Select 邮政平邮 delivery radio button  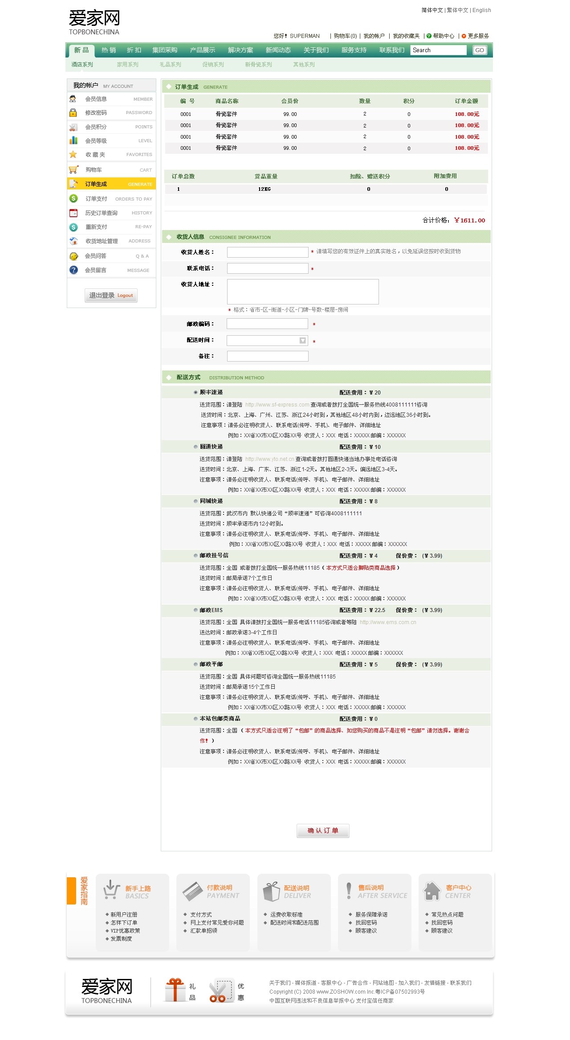[x=195, y=664]
